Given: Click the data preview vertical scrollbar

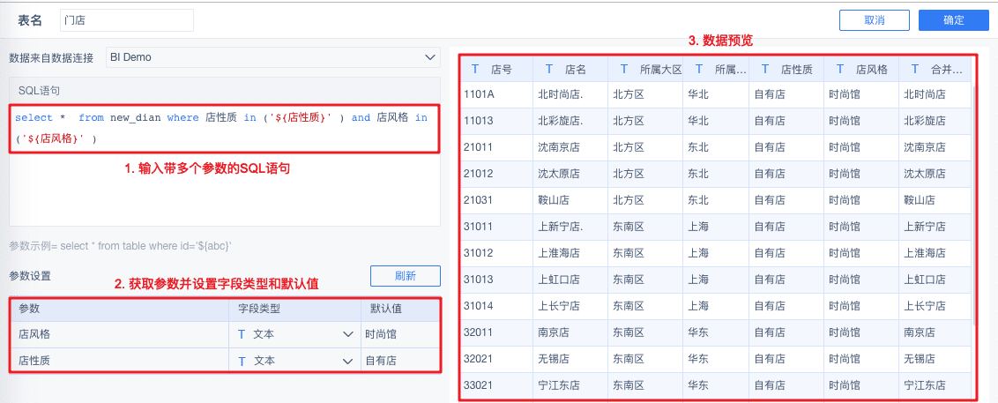Looking at the screenshot, I should coord(974,204).
